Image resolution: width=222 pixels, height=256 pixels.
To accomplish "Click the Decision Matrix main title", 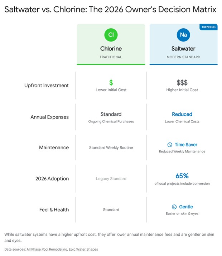I will [110, 9].
